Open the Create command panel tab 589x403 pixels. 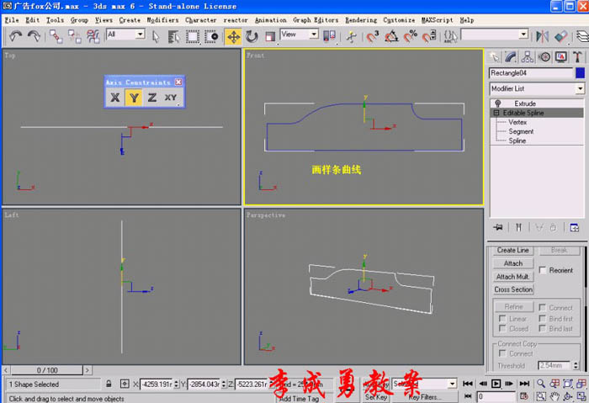click(495, 57)
